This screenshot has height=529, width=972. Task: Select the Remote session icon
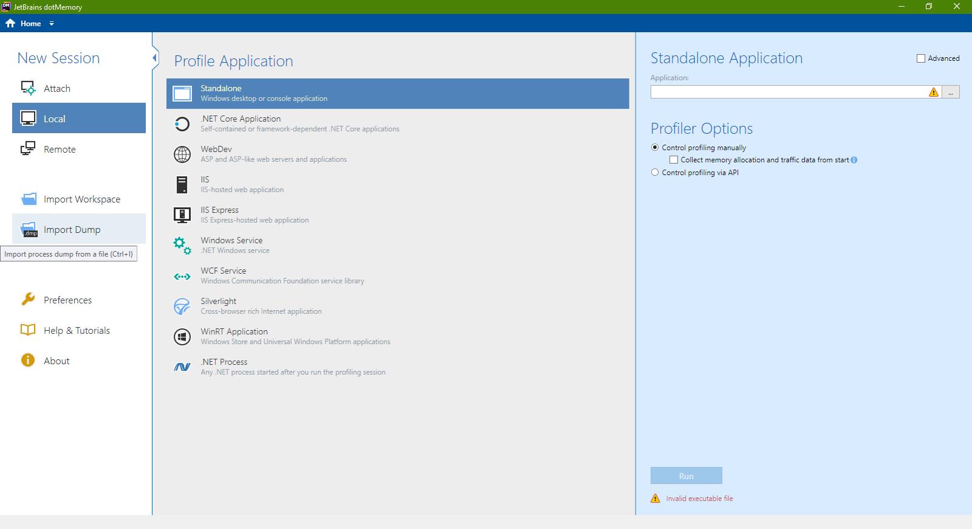click(28, 149)
